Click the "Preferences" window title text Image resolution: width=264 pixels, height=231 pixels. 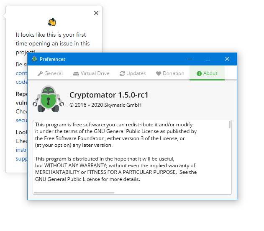(53, 59)
